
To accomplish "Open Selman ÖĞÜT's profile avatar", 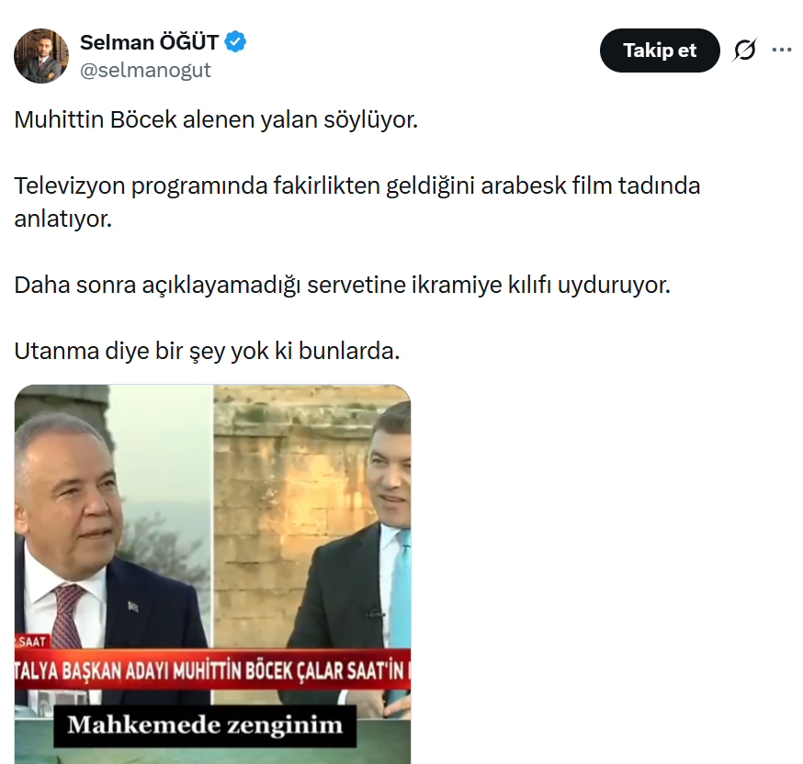I will tap(41, 55).
